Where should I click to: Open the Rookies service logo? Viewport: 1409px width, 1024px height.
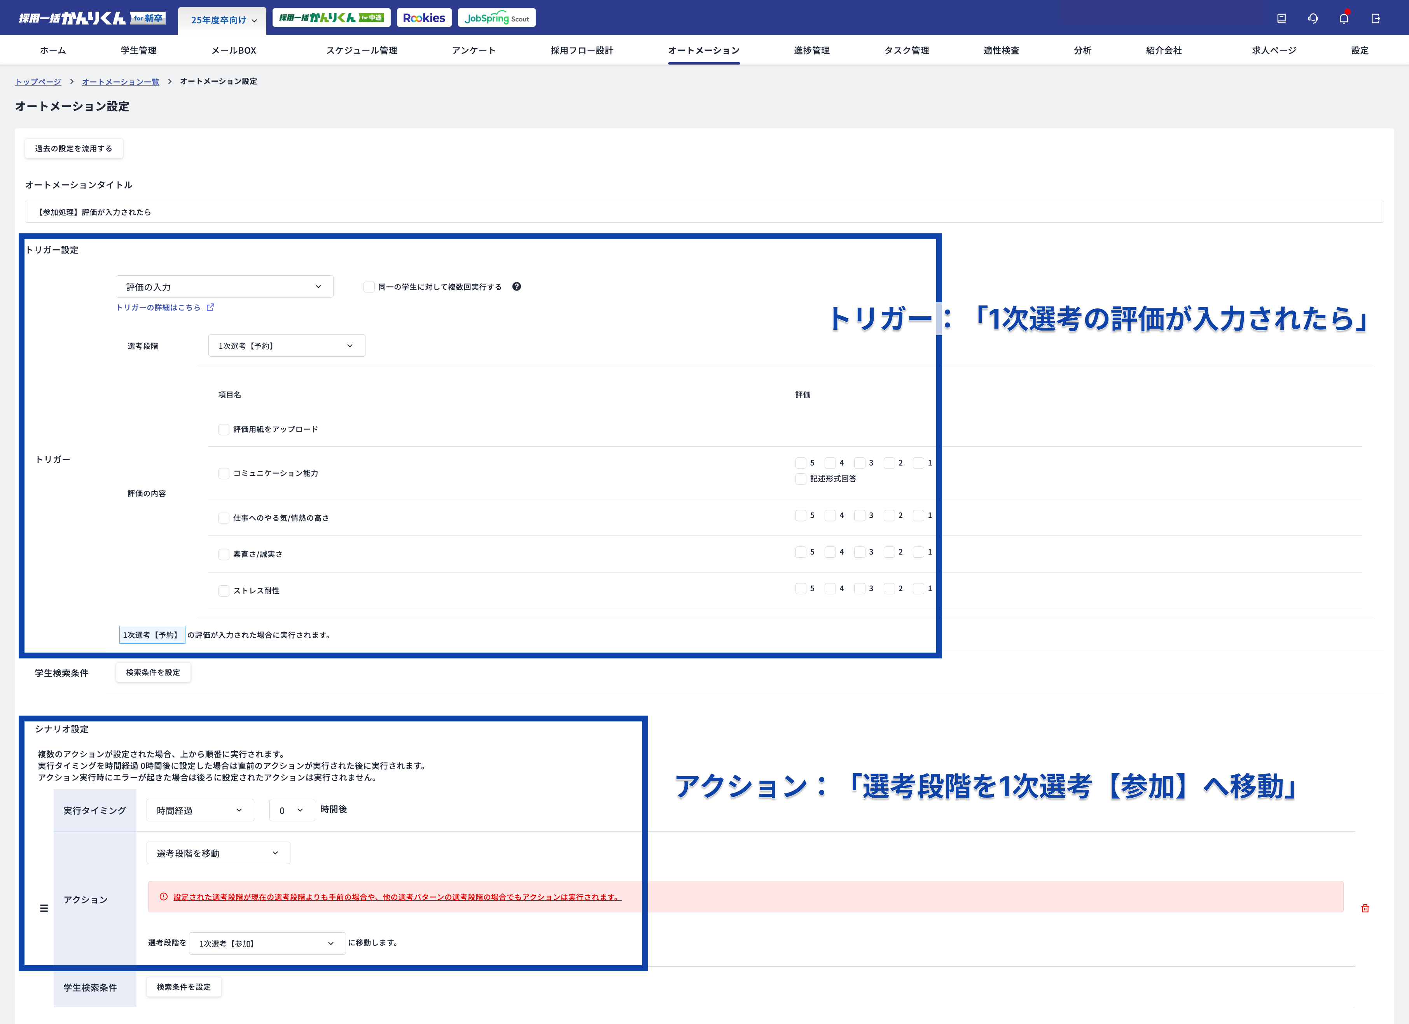click(424, 18)
